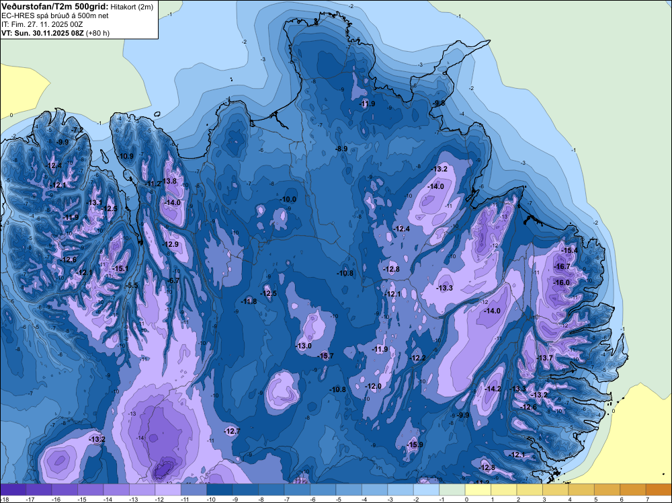
Task: Click the -11.8 temperature label
Action: [x=249, y=301]
